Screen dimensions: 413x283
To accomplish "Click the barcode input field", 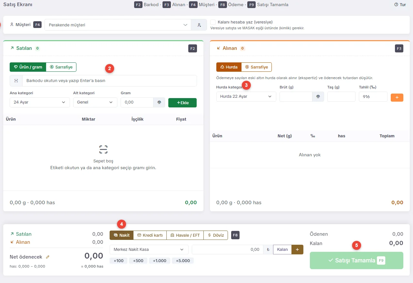I will [x=109, y=81].
